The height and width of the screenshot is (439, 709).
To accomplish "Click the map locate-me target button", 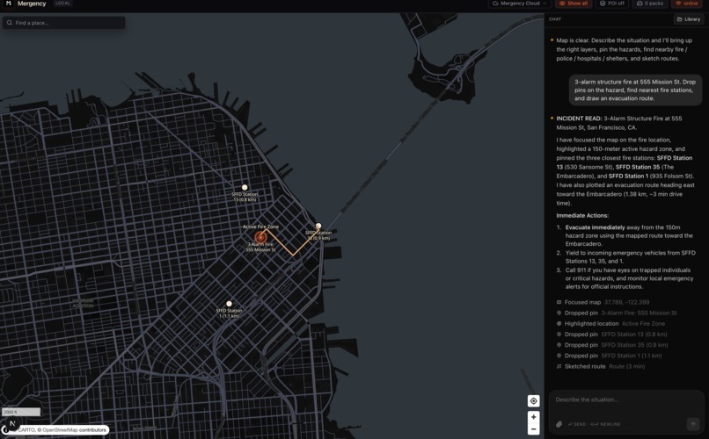I will coord(534,400).
